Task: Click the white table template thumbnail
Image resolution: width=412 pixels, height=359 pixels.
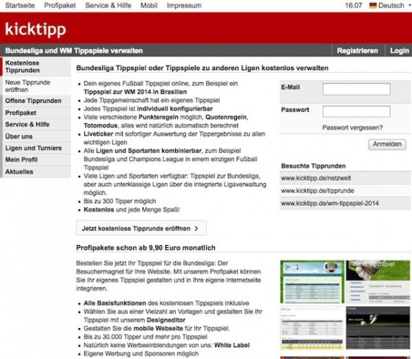Action: point(312,327)
